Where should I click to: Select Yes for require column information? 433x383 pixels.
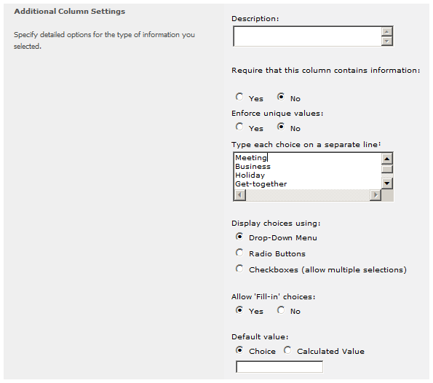[x=239, y=97]
